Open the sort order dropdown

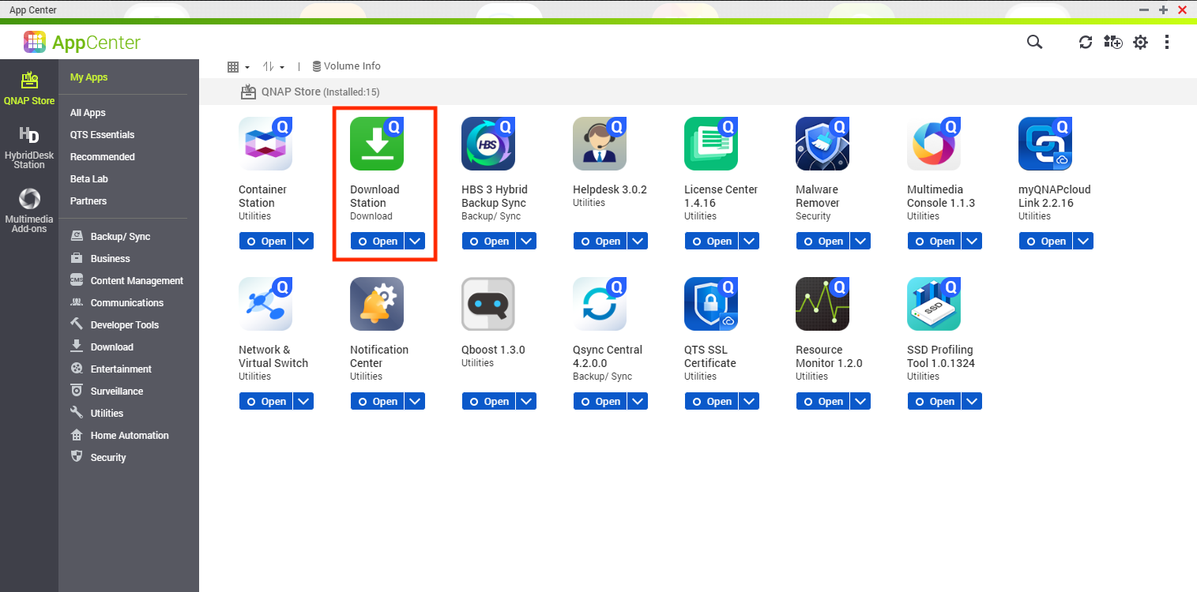[x=273, y=67]
